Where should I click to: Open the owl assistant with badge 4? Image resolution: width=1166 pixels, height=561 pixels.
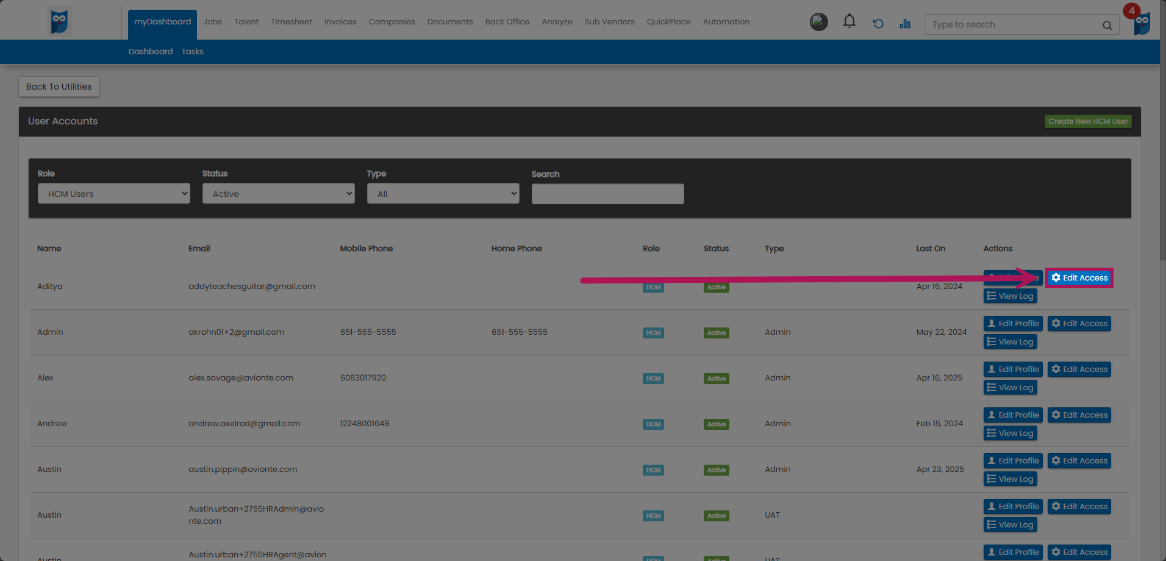[1141, 23]
